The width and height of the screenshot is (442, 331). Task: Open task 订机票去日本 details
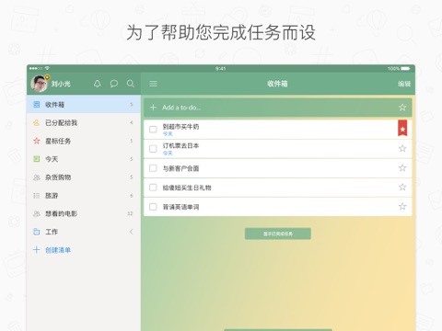pos(278,149)
